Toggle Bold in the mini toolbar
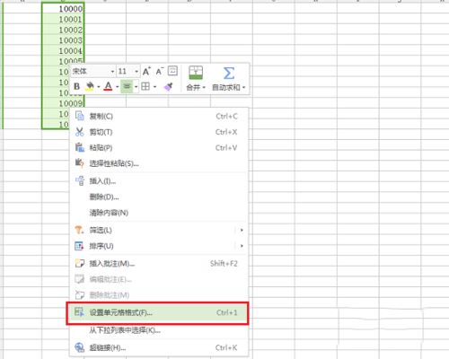449x359 pixels. coord(76,86)
